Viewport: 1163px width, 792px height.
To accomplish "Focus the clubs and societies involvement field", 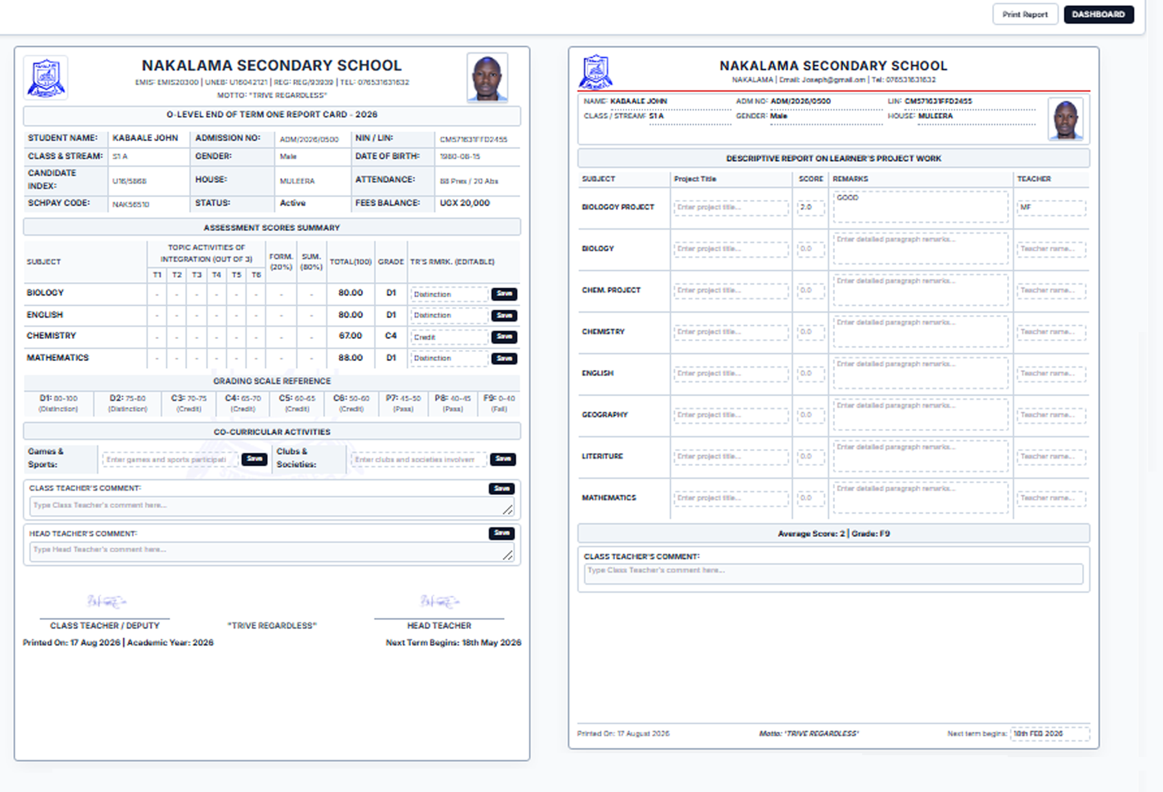I will click(x=418, y=459).
